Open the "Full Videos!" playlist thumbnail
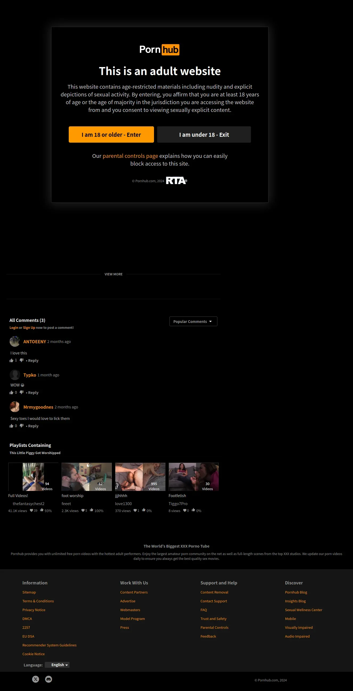Image resolution: width=353 pixels, height=691 pixels. coord(33,477)
